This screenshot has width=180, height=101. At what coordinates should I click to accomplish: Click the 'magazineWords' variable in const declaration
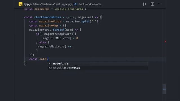coord(50,21)
